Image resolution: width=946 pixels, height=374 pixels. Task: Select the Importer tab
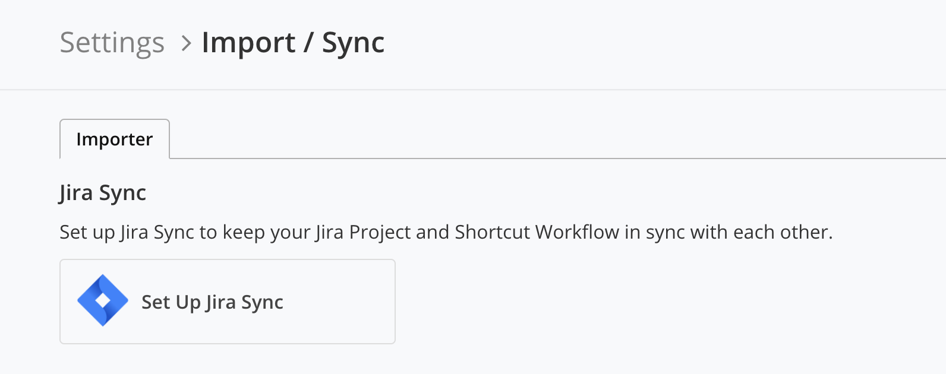coord(115,139)
